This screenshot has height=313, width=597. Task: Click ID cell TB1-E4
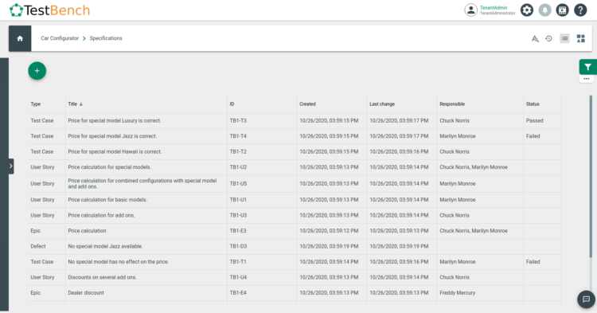(238, 293)
